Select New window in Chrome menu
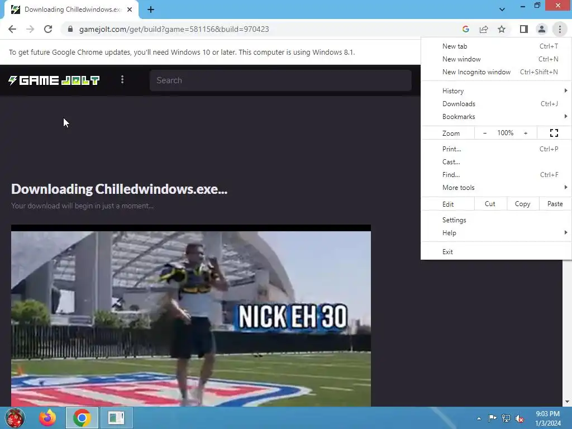Screen dimensions: 572x429 pos(496,59)
